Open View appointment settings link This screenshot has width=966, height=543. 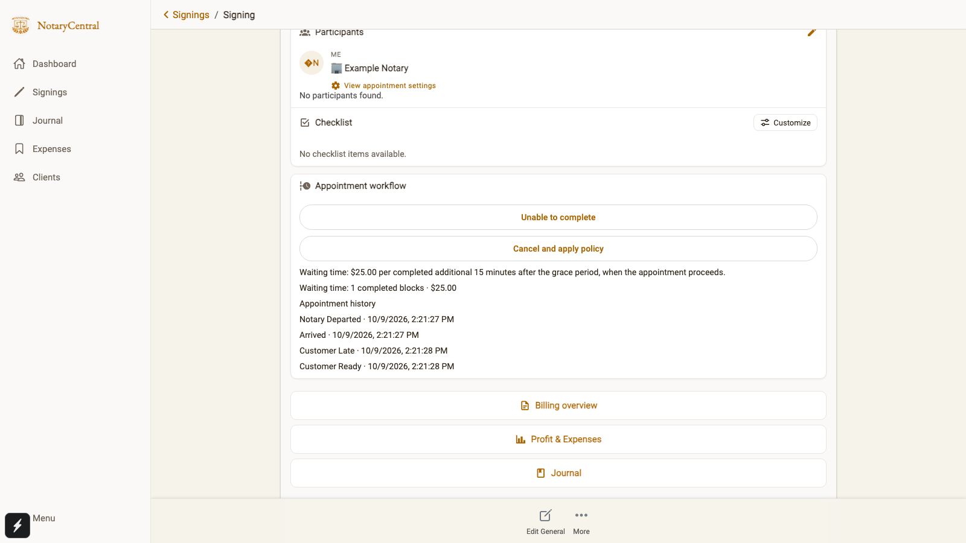coord(390,86)
